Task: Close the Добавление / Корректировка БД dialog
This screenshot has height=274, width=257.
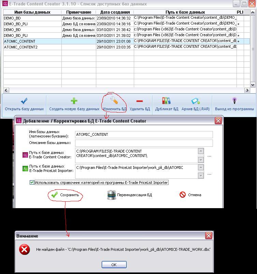Action: [x=218, y=120]
